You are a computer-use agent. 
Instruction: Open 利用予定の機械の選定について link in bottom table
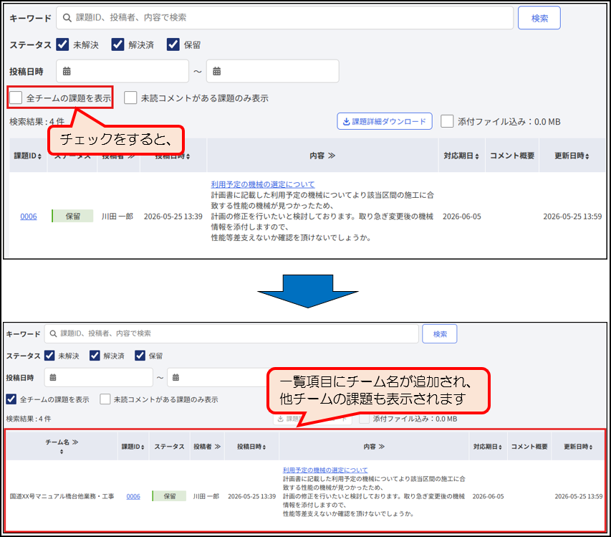[325, 470]
